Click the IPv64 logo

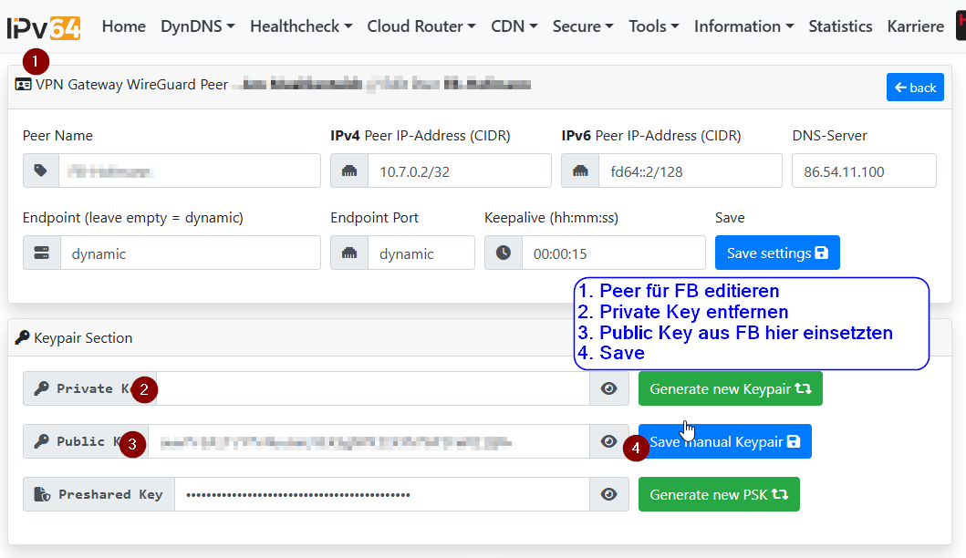pyautogui.click(x=43, y=26)
